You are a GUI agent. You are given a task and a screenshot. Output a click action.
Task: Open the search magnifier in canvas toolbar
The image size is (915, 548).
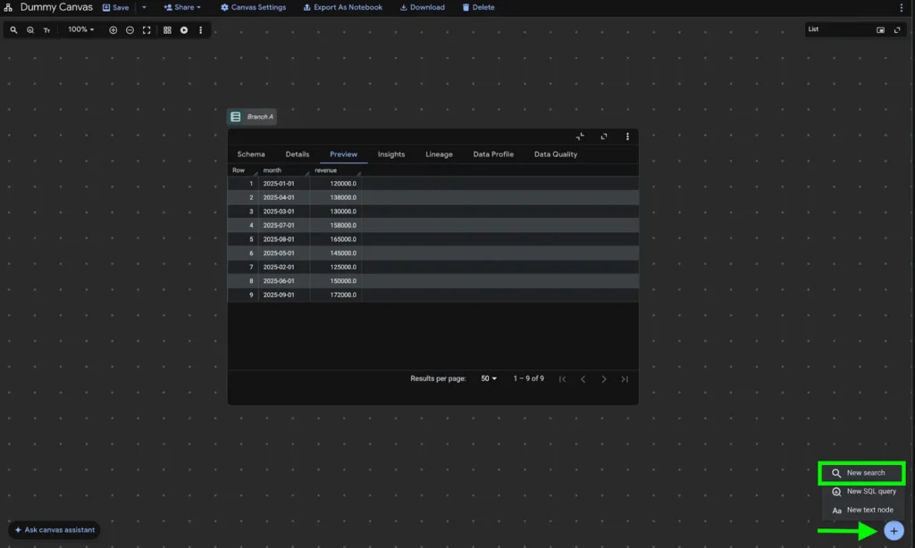(x=13, y=30)
